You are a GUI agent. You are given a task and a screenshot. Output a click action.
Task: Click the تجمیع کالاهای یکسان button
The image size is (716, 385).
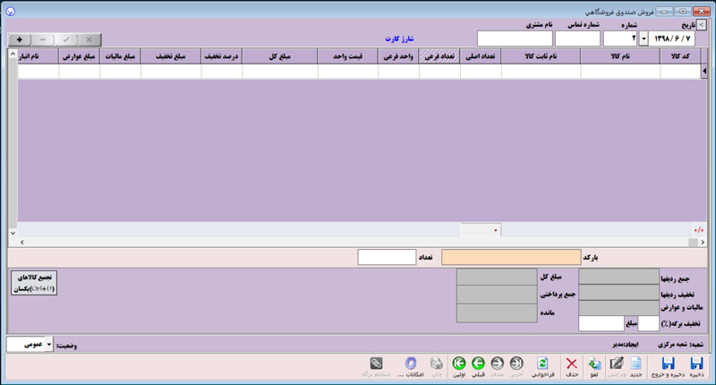point(33,283)
